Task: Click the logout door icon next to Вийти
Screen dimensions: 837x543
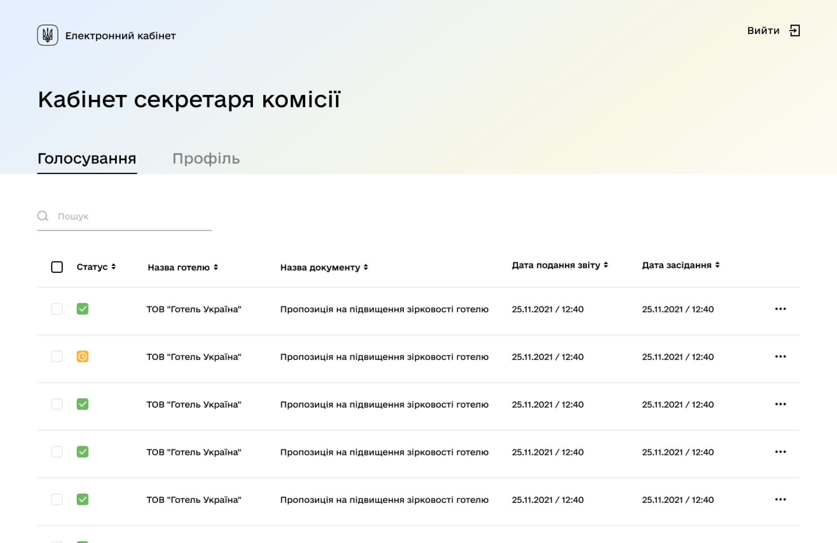Action: [795, 31]
